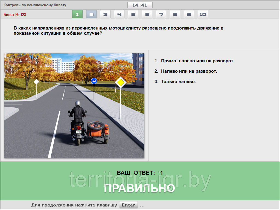Switch to question 2
280x210 pixels.
(x=91, y=14)
